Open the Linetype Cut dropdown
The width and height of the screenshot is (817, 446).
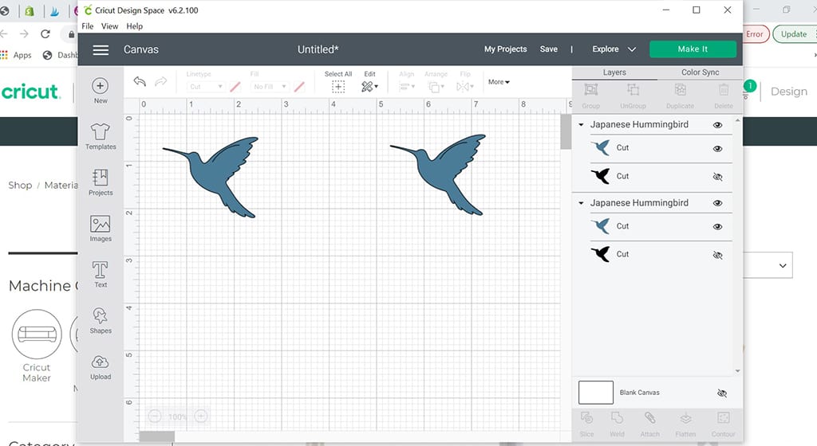(x=206, y=87)
